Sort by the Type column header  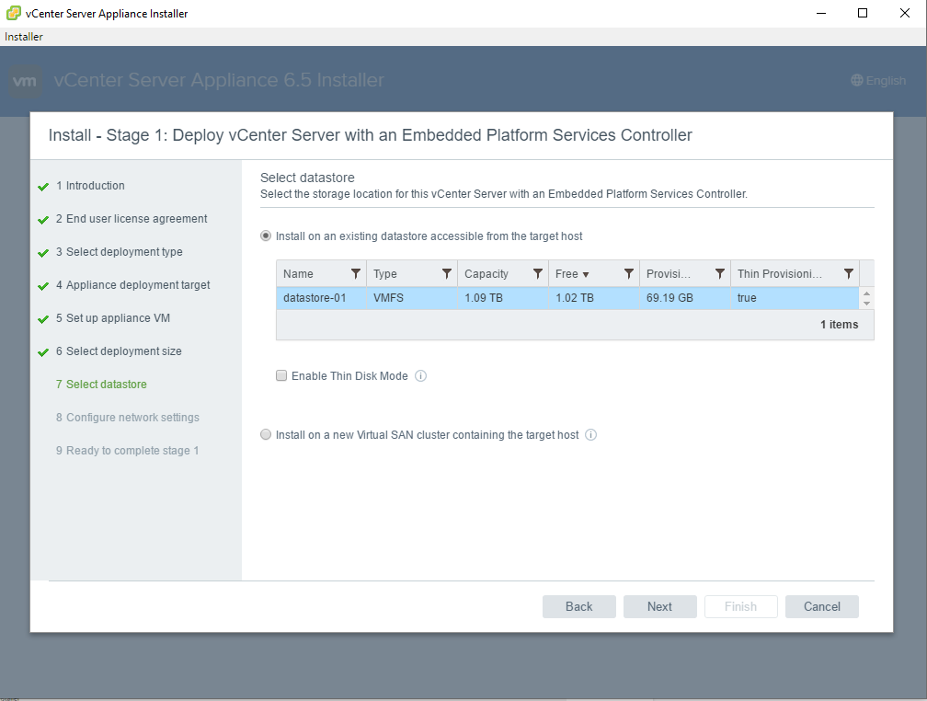click(x=384, y=274)
